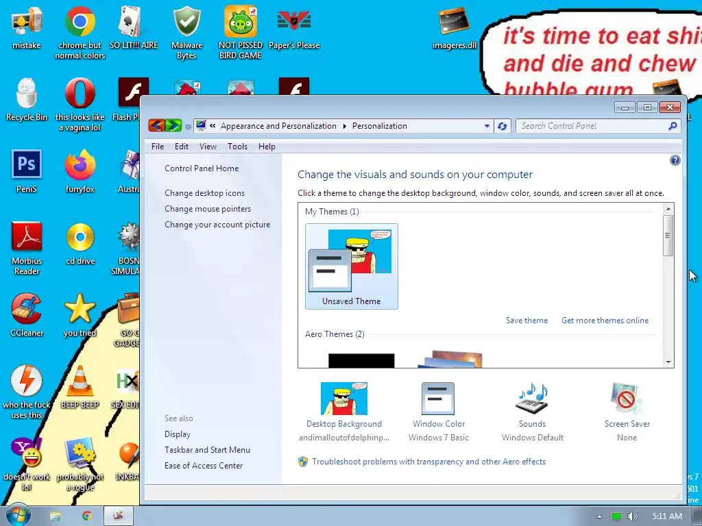Open the 'mistake' desktop icon

point(27,27)
